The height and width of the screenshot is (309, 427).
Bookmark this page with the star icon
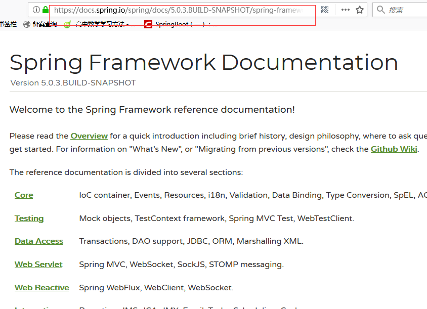360,10
